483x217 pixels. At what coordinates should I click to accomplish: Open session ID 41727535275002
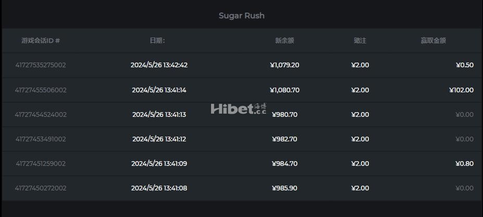pos(41,65)
